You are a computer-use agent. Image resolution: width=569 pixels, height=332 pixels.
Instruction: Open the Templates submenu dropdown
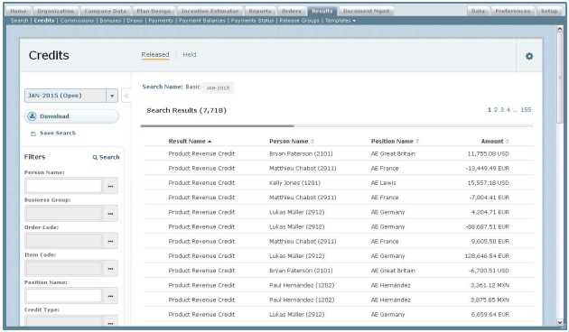(x=340, y=21)
